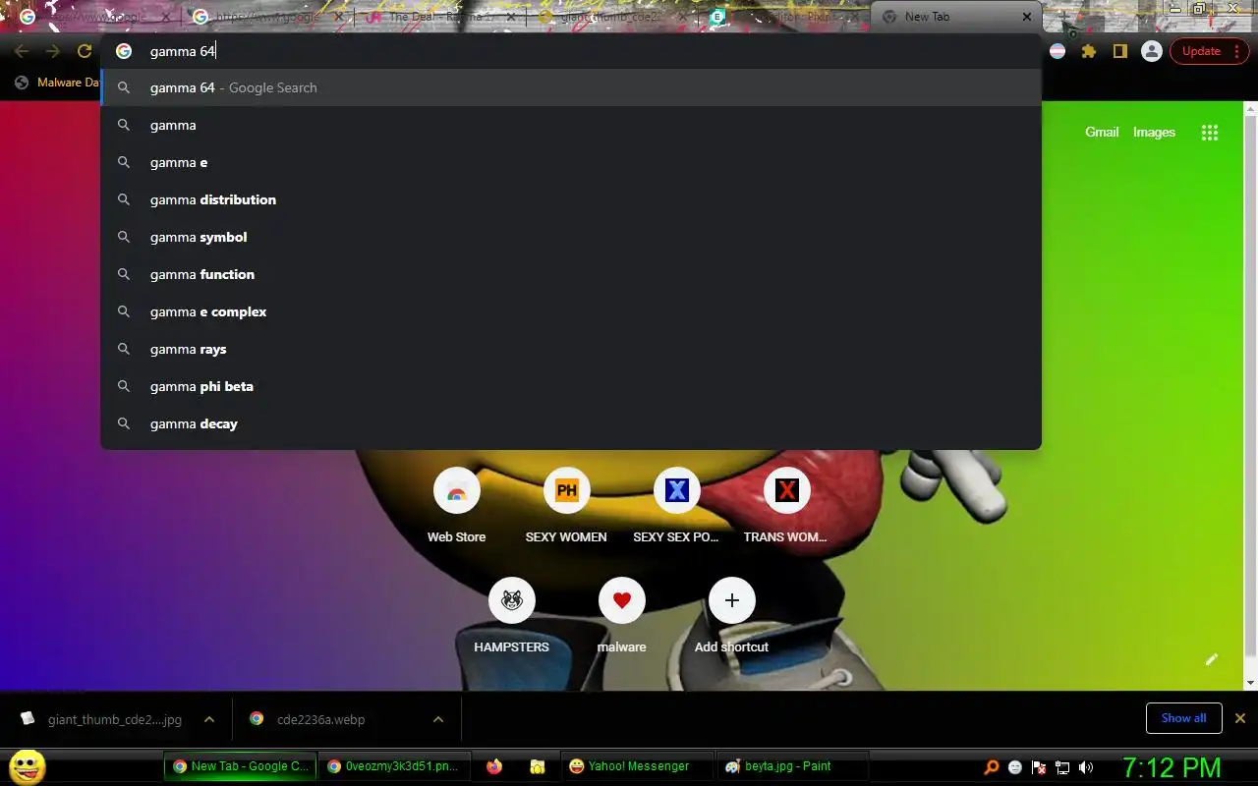Image resolution: width=1258 pixels, height=786 pixels.
Task: Go back one page
Action: coord(22,51)
